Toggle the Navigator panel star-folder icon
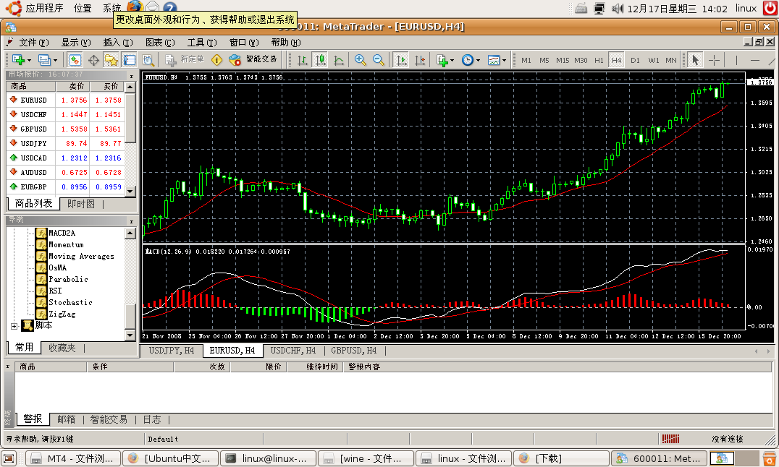 point(111,60)
